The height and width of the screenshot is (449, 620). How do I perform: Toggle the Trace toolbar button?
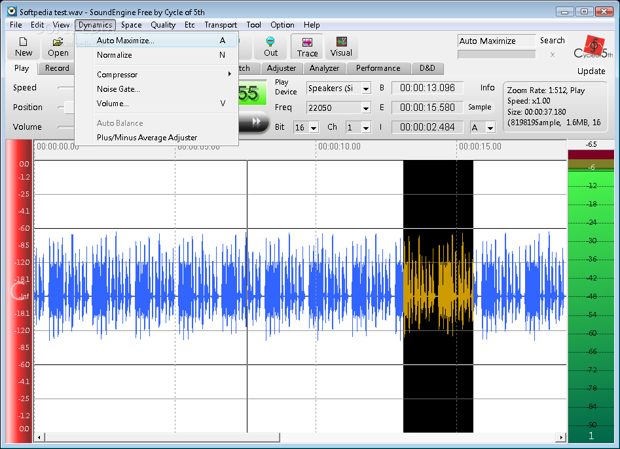[307, 47]
